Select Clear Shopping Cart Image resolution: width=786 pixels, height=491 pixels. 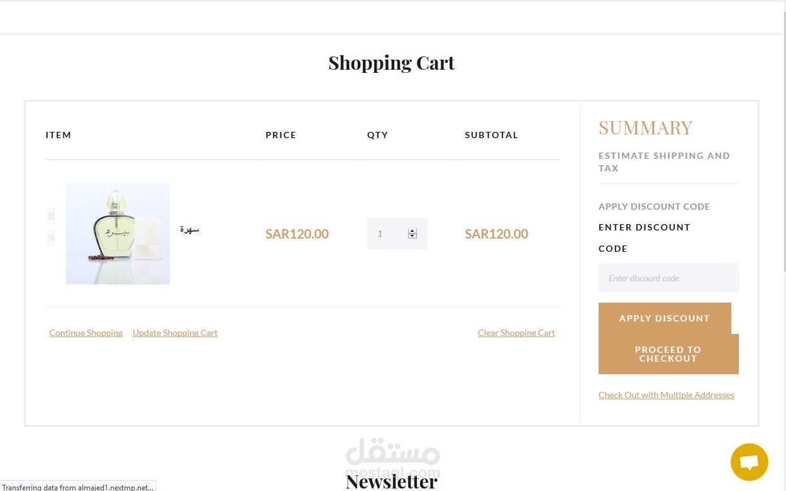tap(516, 333)
